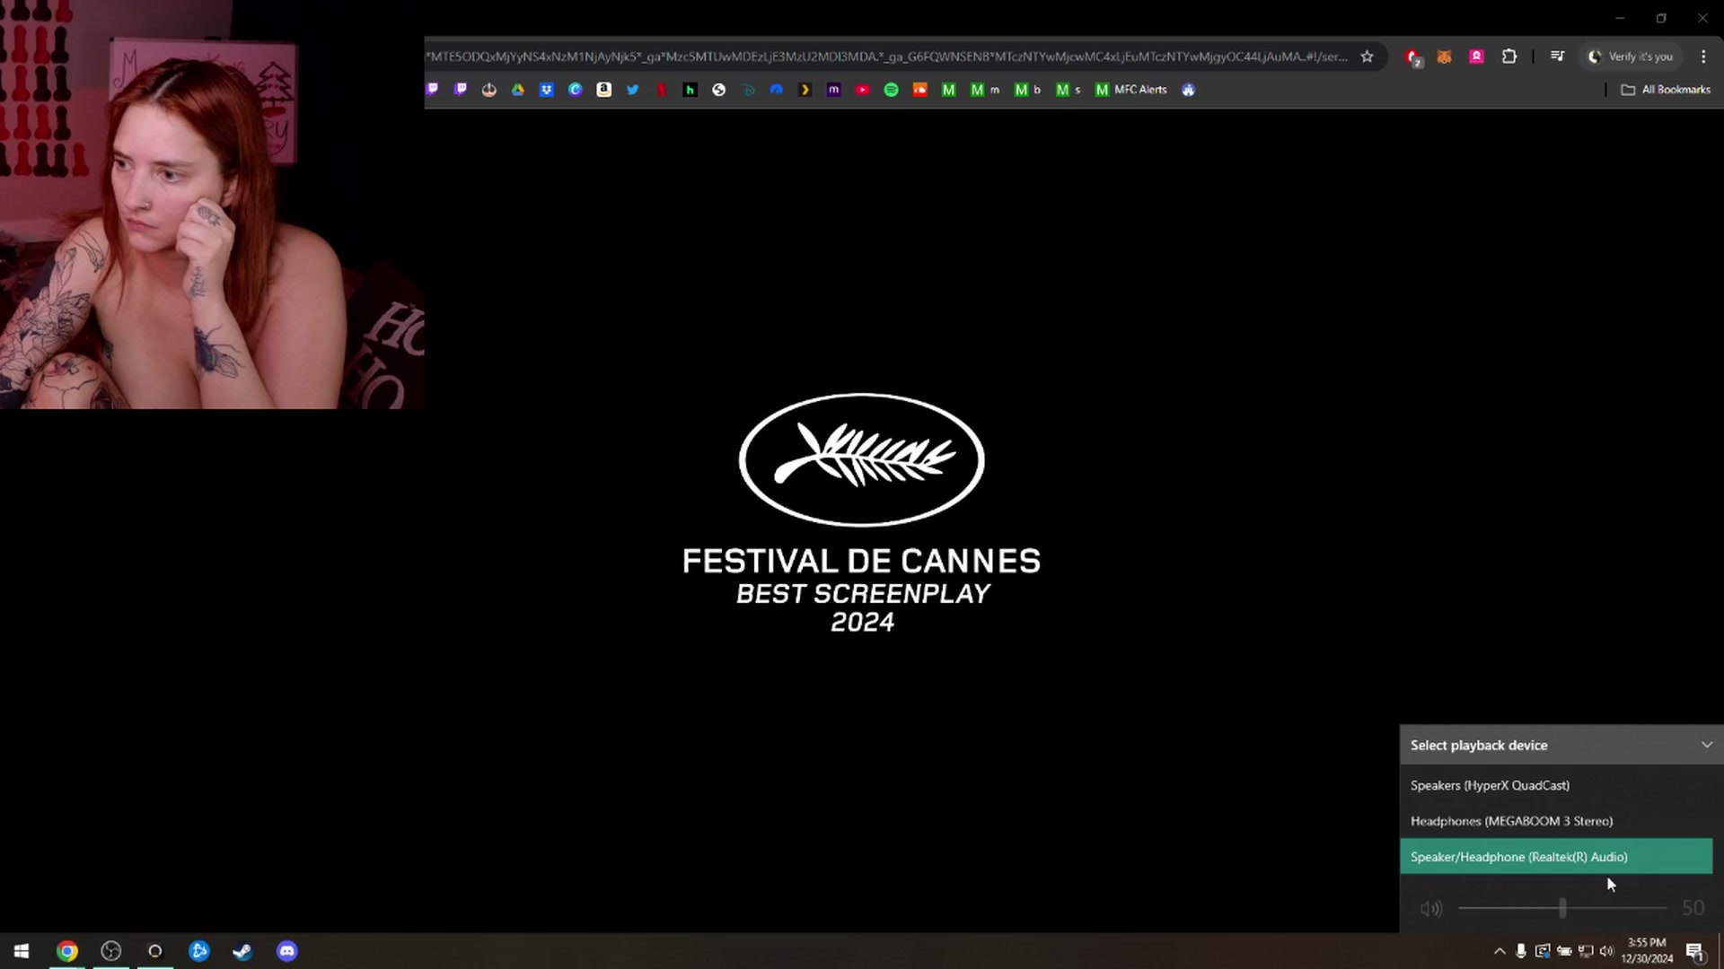Show hidden system tray icons
Viewport: 1724px width, 969px height.
1499,951
